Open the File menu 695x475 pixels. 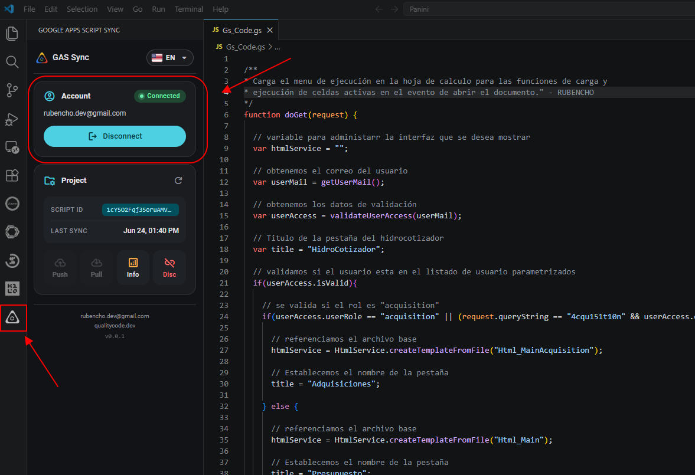[x=30, y=9]
